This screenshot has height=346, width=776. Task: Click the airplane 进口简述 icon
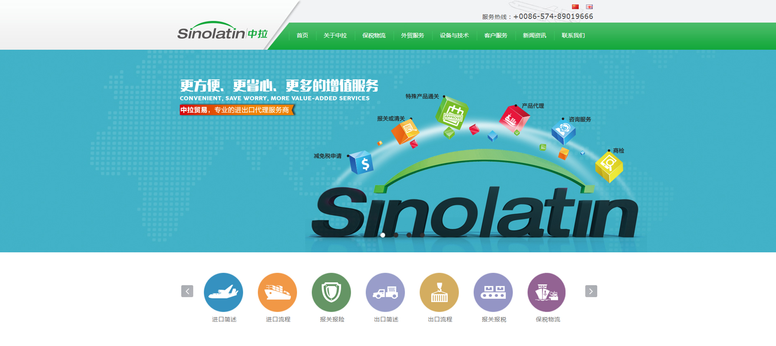pos(223,292)
